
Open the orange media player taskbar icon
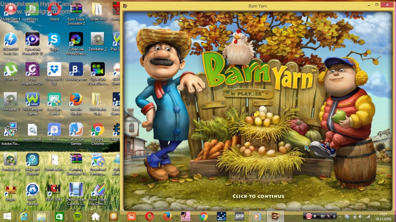(257, 216)
